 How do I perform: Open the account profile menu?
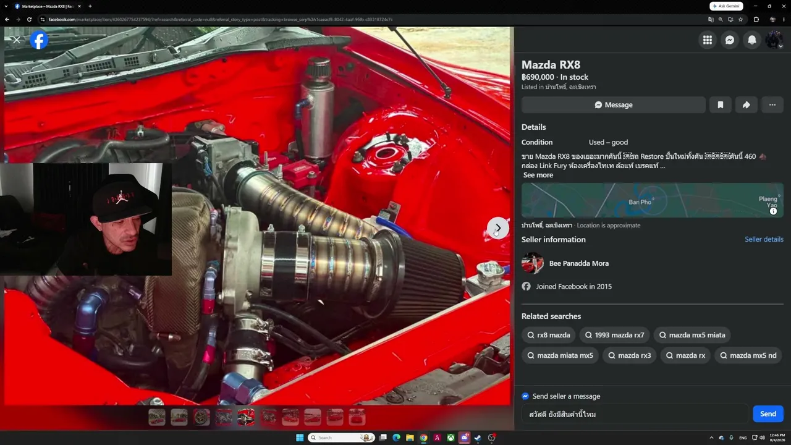774,40
